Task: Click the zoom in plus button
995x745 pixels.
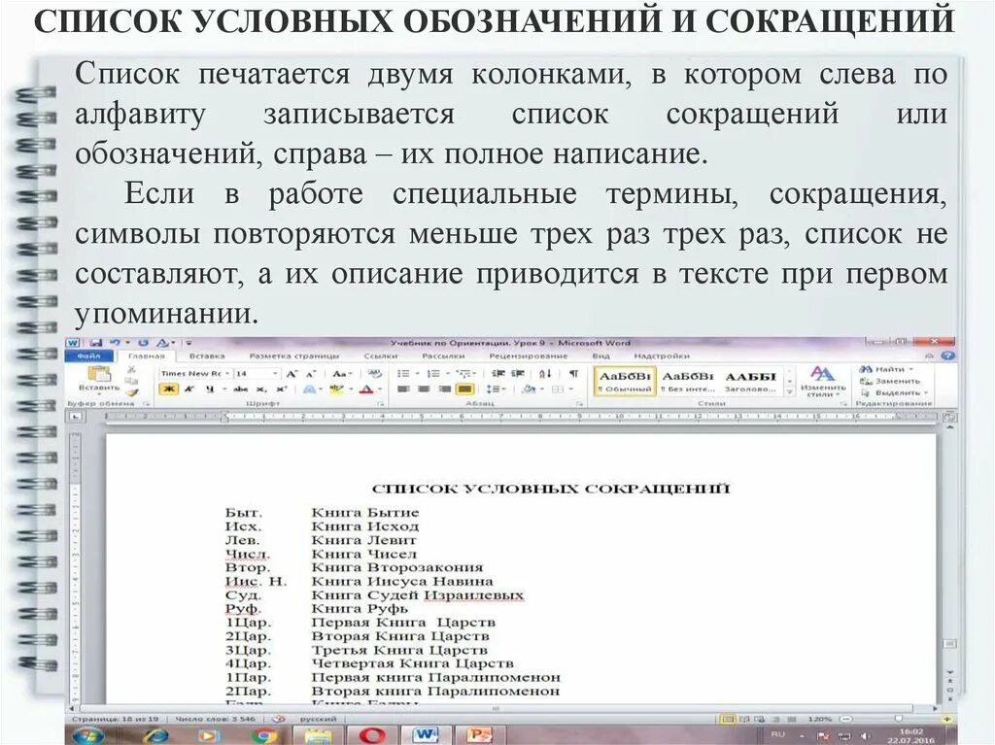Action: tap(948, 720)
